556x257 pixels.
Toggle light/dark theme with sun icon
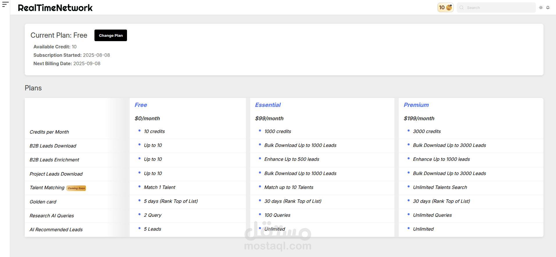(x=541, y=8)
